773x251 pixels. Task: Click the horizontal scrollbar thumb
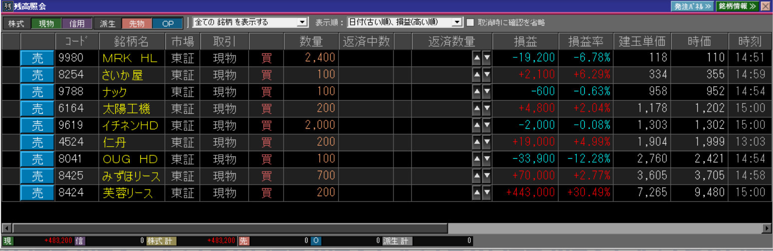pos(230,228)
